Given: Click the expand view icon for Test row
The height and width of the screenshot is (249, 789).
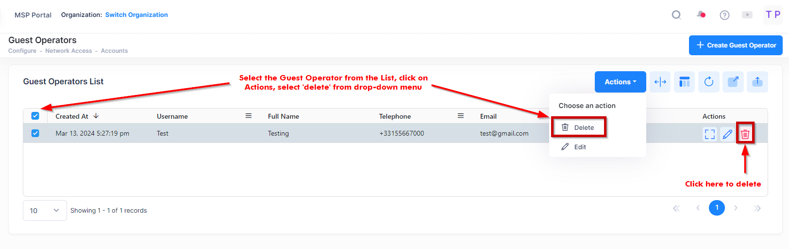Looking at the screenshot, I should click(x=709, y=134).
